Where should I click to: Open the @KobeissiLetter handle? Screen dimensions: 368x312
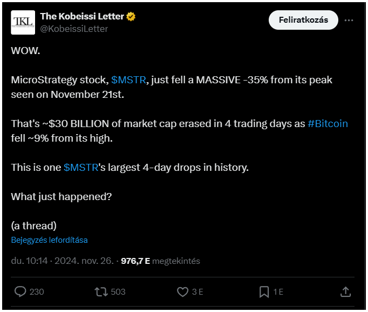[x=74, y=29]
